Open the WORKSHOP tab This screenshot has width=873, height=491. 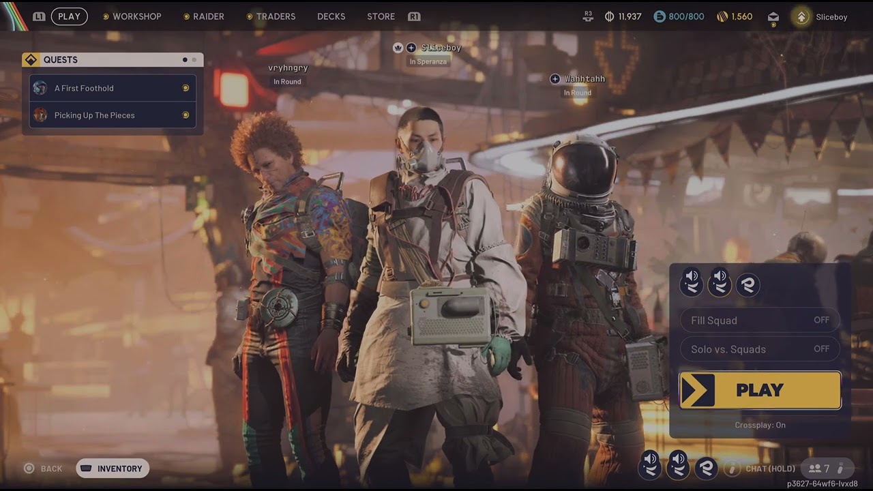(x=137, y=16)
